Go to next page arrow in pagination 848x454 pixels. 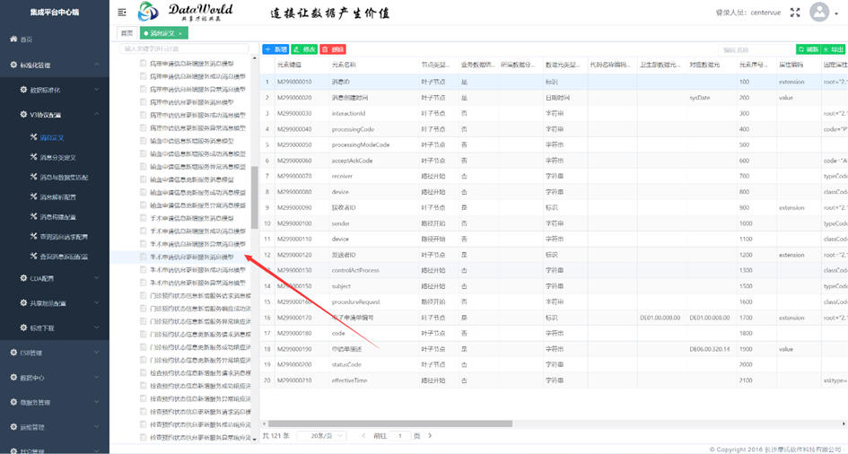point(430,436)
